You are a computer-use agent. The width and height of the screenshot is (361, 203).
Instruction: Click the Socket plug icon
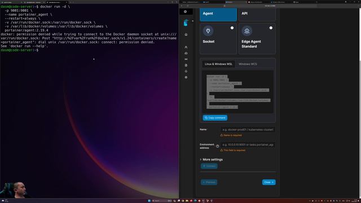(208, 31)
